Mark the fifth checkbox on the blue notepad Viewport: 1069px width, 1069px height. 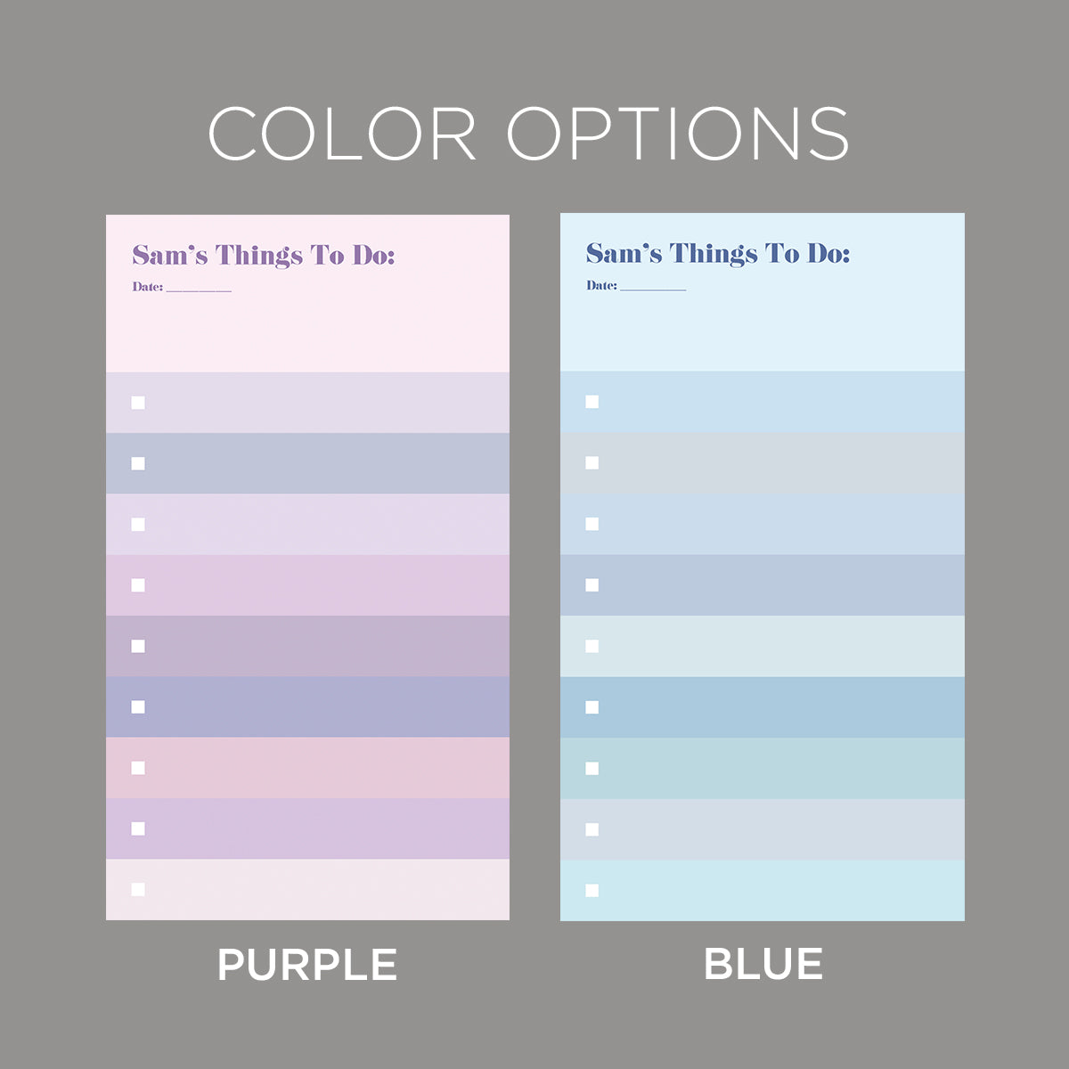(x=592, y=646)
